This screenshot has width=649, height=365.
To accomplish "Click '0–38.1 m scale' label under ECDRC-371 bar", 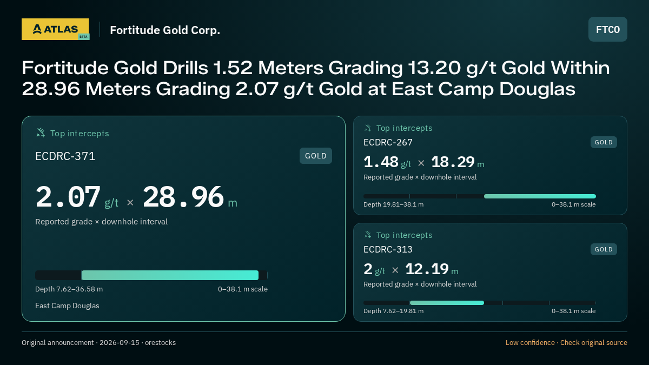I will (x=243, y=289).
